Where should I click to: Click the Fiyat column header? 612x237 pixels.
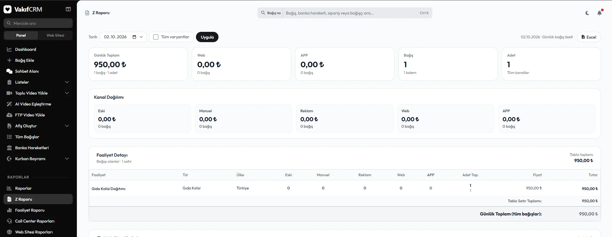[x=537, y=175]
